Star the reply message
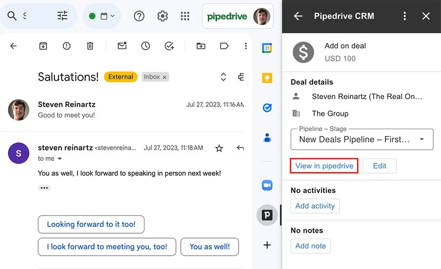Image resolution: width=441 pixels, height=269 pixels. 219,148
